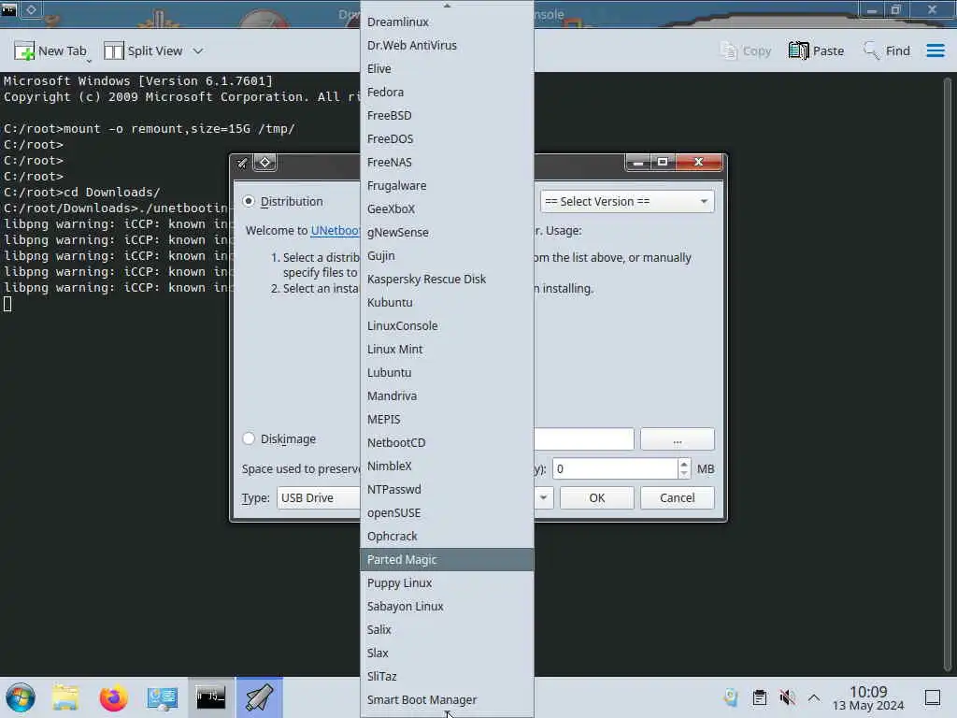Click the Cancel button in UNetbootin

coord(677,497)
